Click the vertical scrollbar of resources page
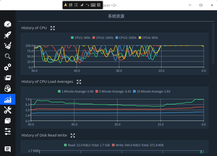 coord(213,43)
